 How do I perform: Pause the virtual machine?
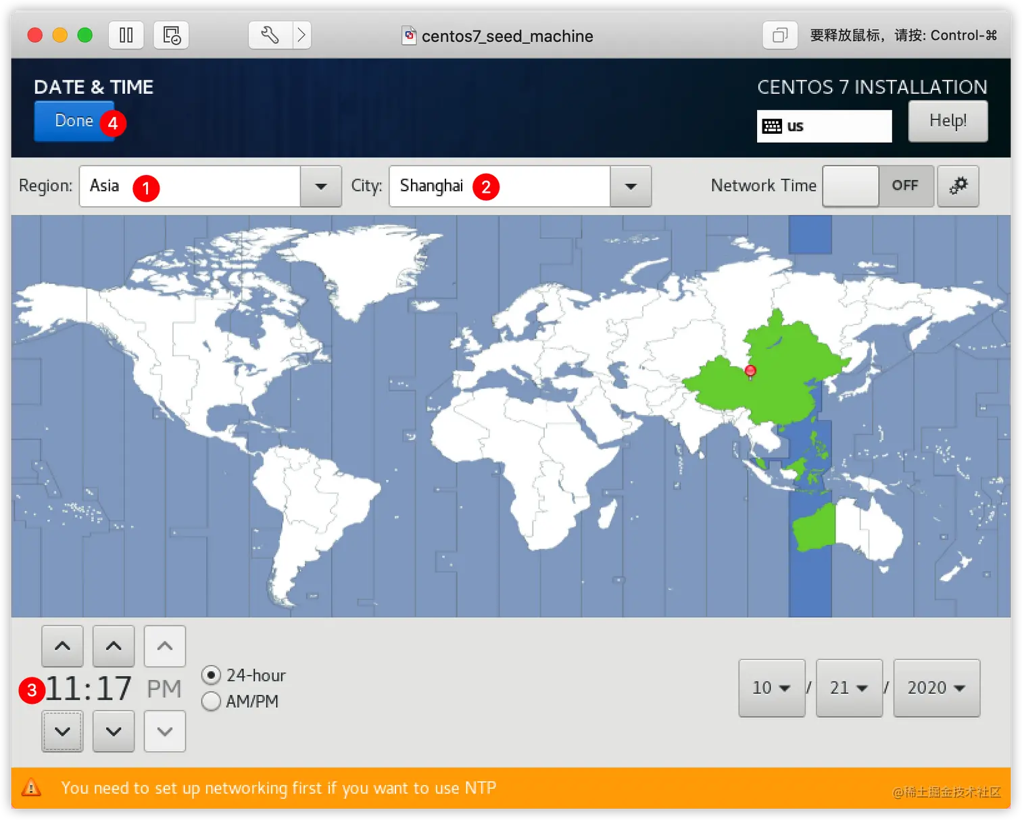click(126, 35)
